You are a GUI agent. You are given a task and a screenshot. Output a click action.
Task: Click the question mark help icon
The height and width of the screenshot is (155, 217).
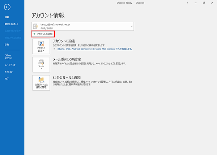pos(187,3)
